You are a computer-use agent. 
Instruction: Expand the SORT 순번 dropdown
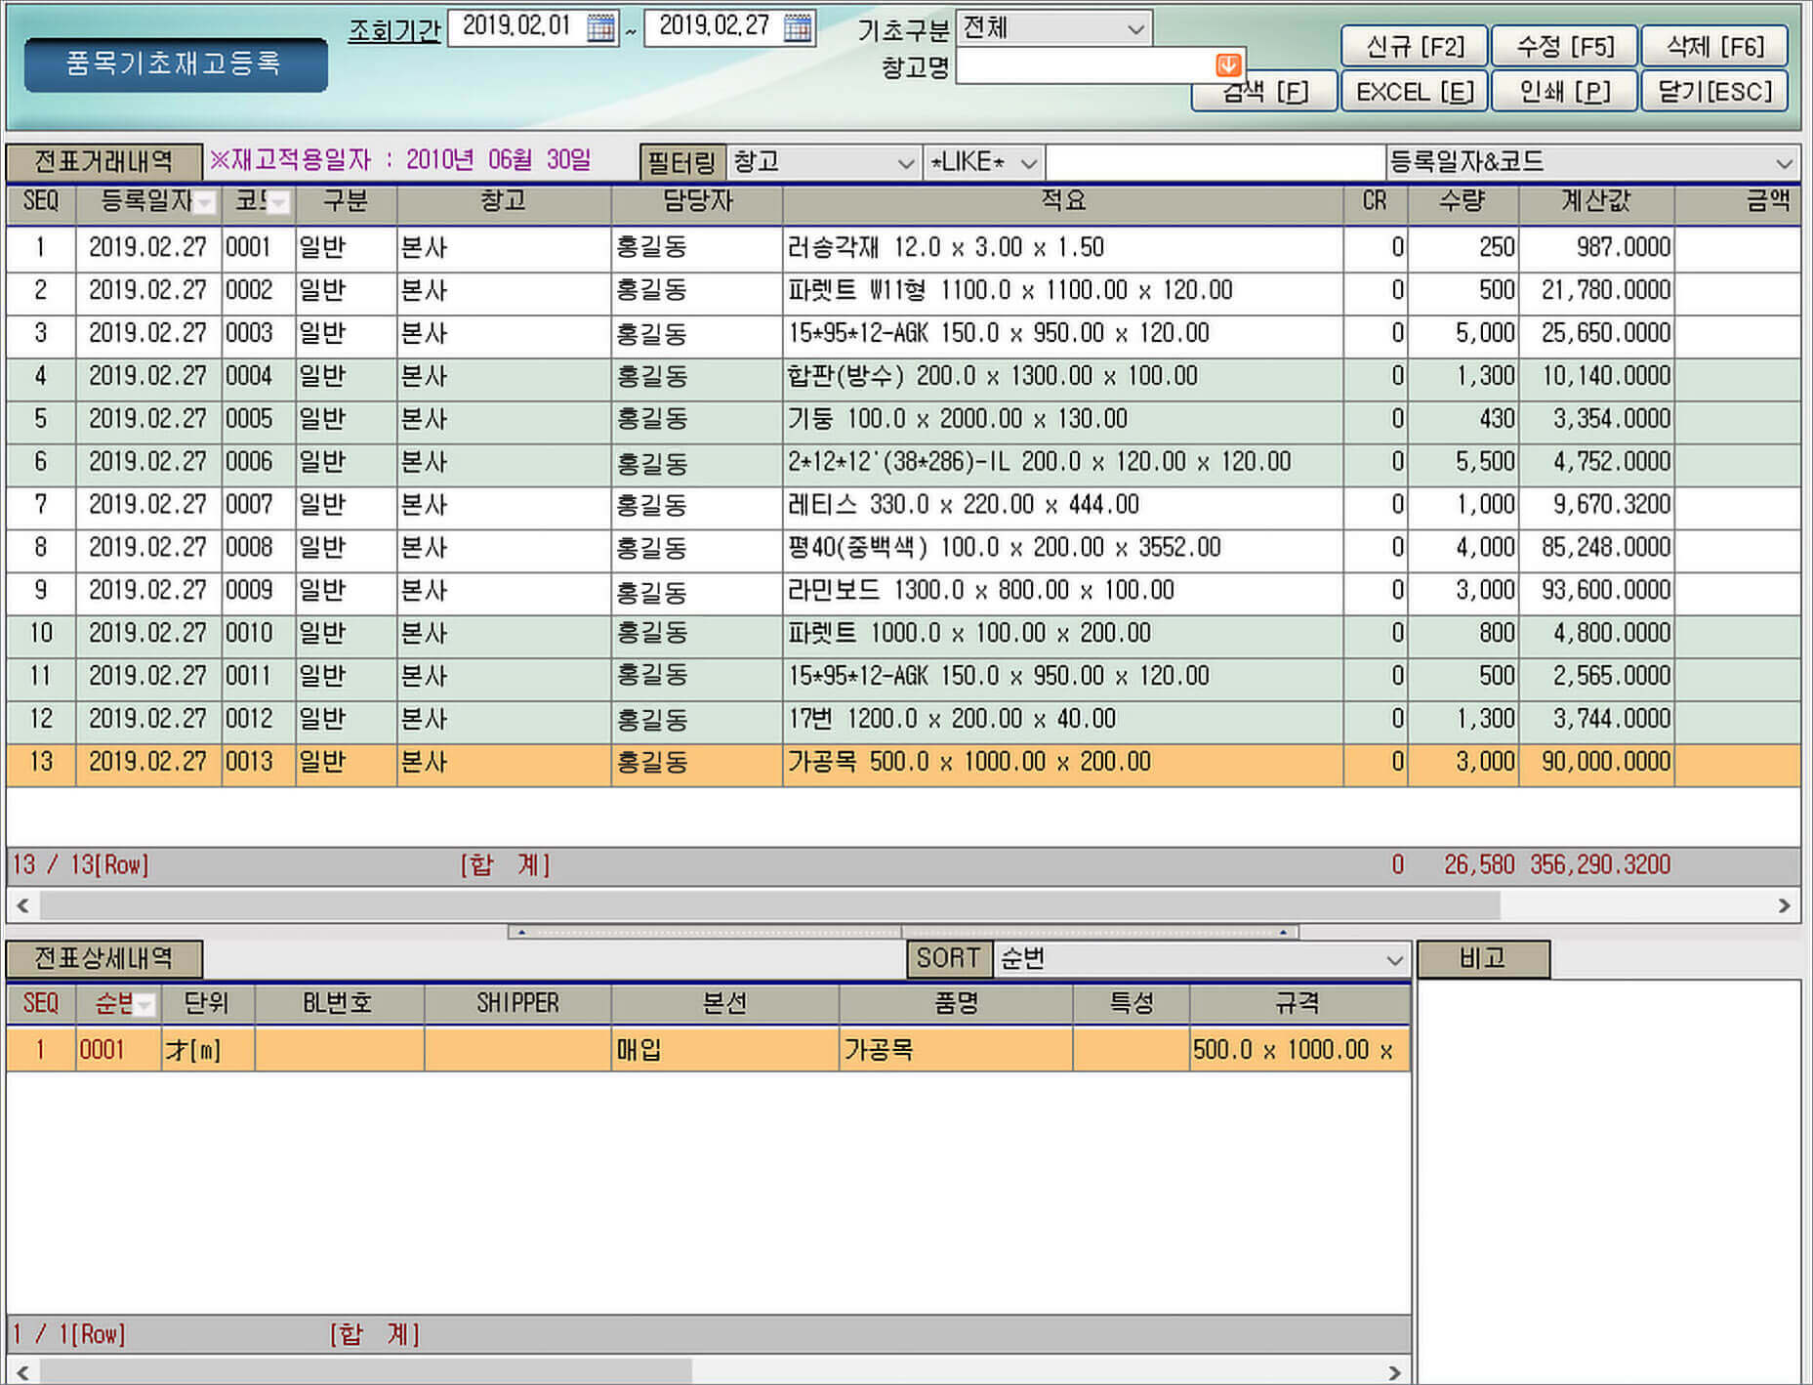1394,960
